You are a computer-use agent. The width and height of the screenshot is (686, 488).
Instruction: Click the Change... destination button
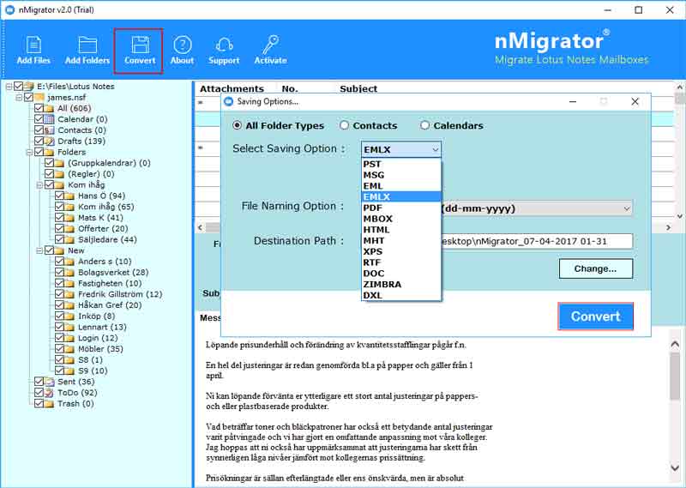(x=595, y=268)
